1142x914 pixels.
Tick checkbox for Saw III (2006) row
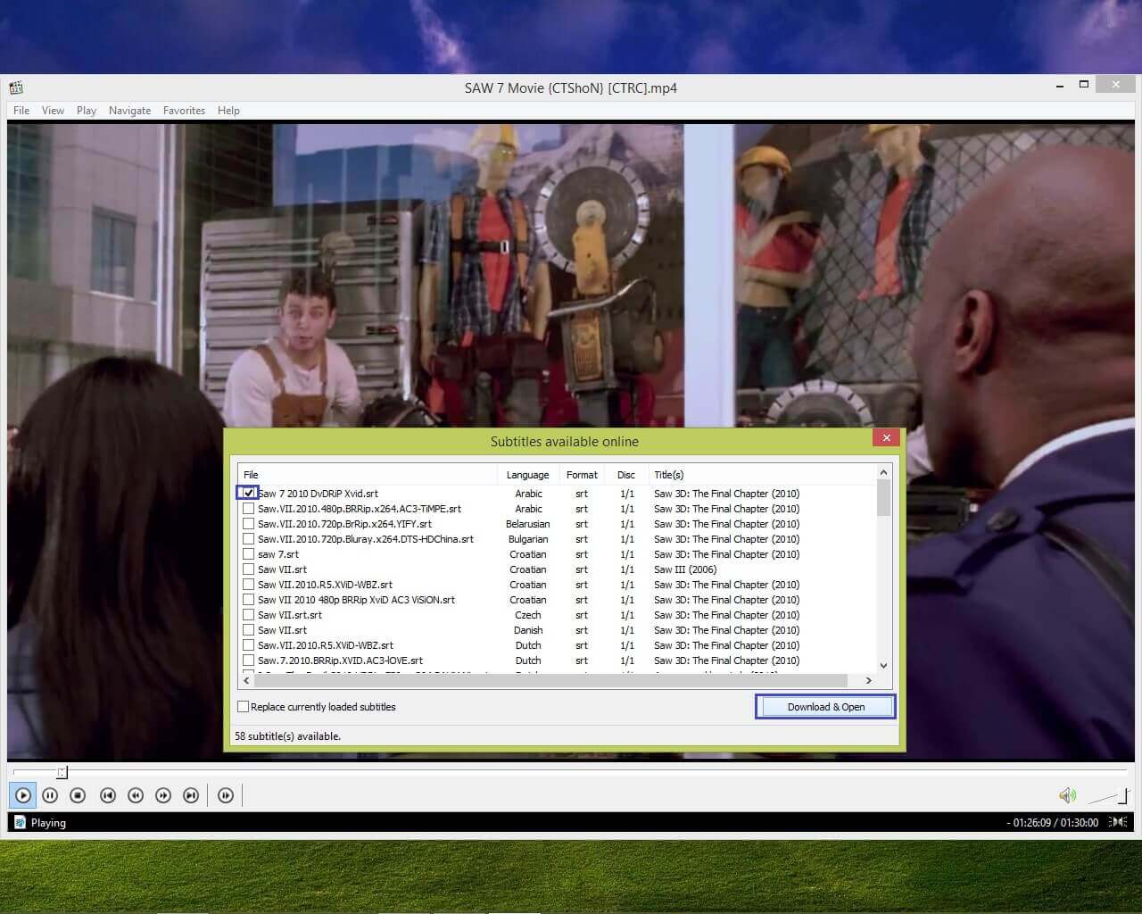pyautogui.click(x=248, y=569)
